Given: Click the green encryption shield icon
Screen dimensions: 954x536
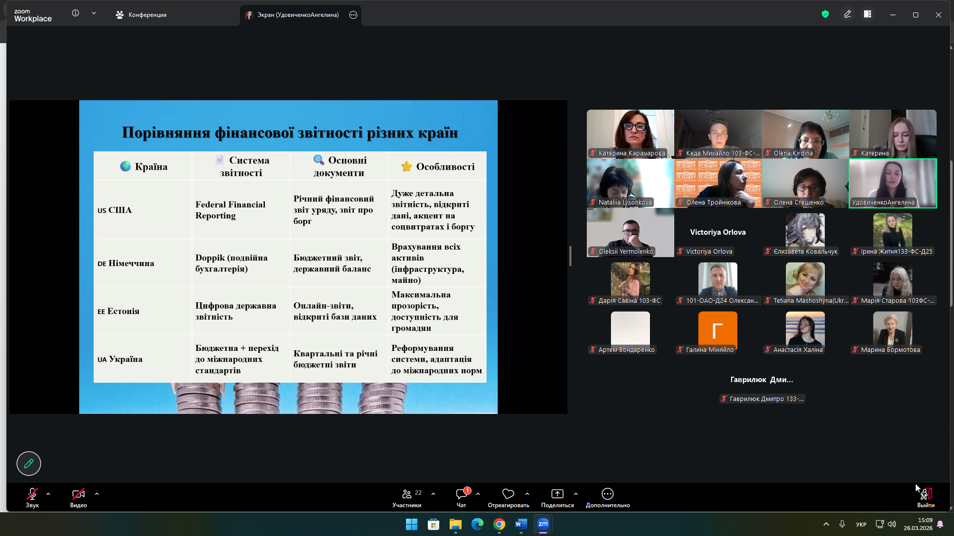Looking at the screenshot, I should [x=825, y=14].
